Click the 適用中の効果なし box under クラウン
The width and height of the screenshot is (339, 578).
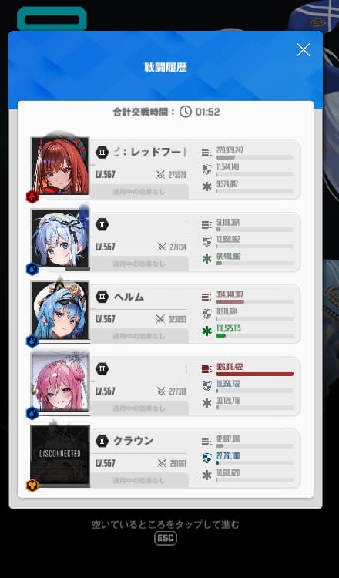139,480
